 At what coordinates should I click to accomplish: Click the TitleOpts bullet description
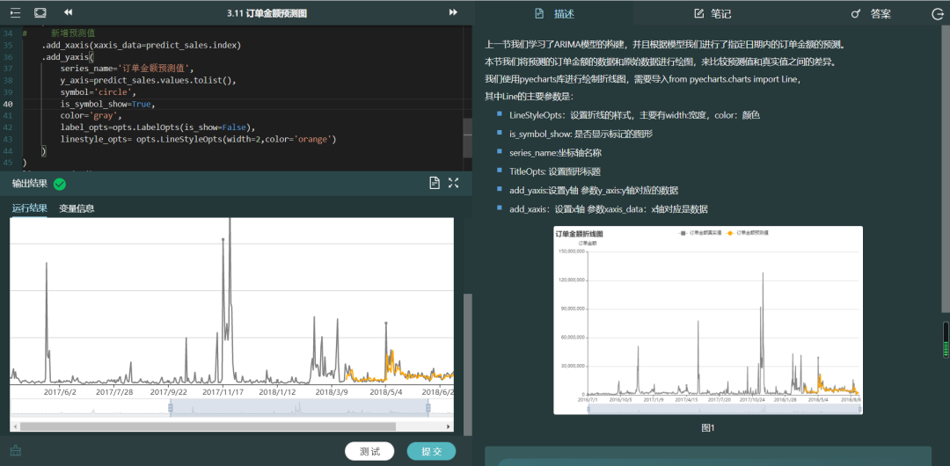[x=555, y=171]
